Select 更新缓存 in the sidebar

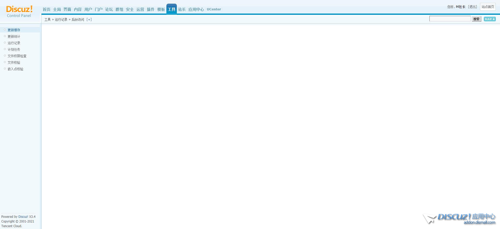[x=14, y=30]
